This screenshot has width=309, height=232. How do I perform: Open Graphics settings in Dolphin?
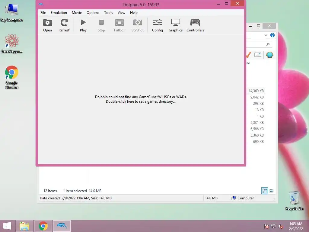(175, 25)
